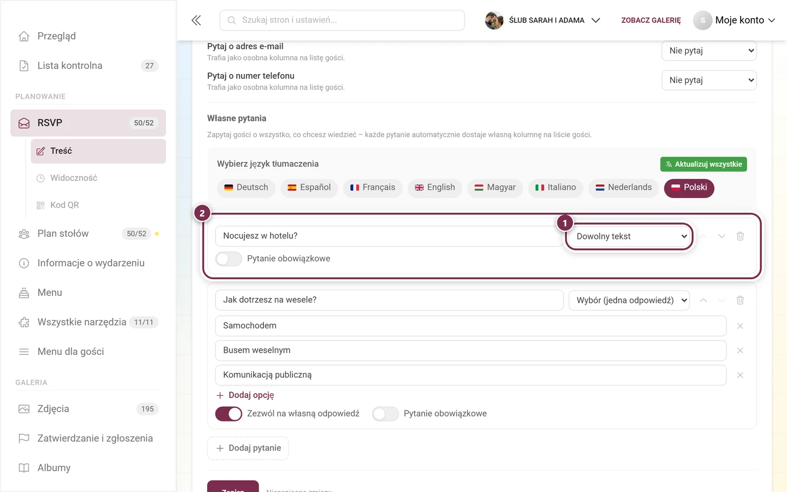
Task: Remove the 'Samochodem' option with the X
Action: coord(740,326)
